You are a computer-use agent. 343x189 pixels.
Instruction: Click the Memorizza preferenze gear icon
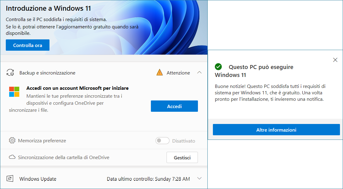[x=12, y=140]
